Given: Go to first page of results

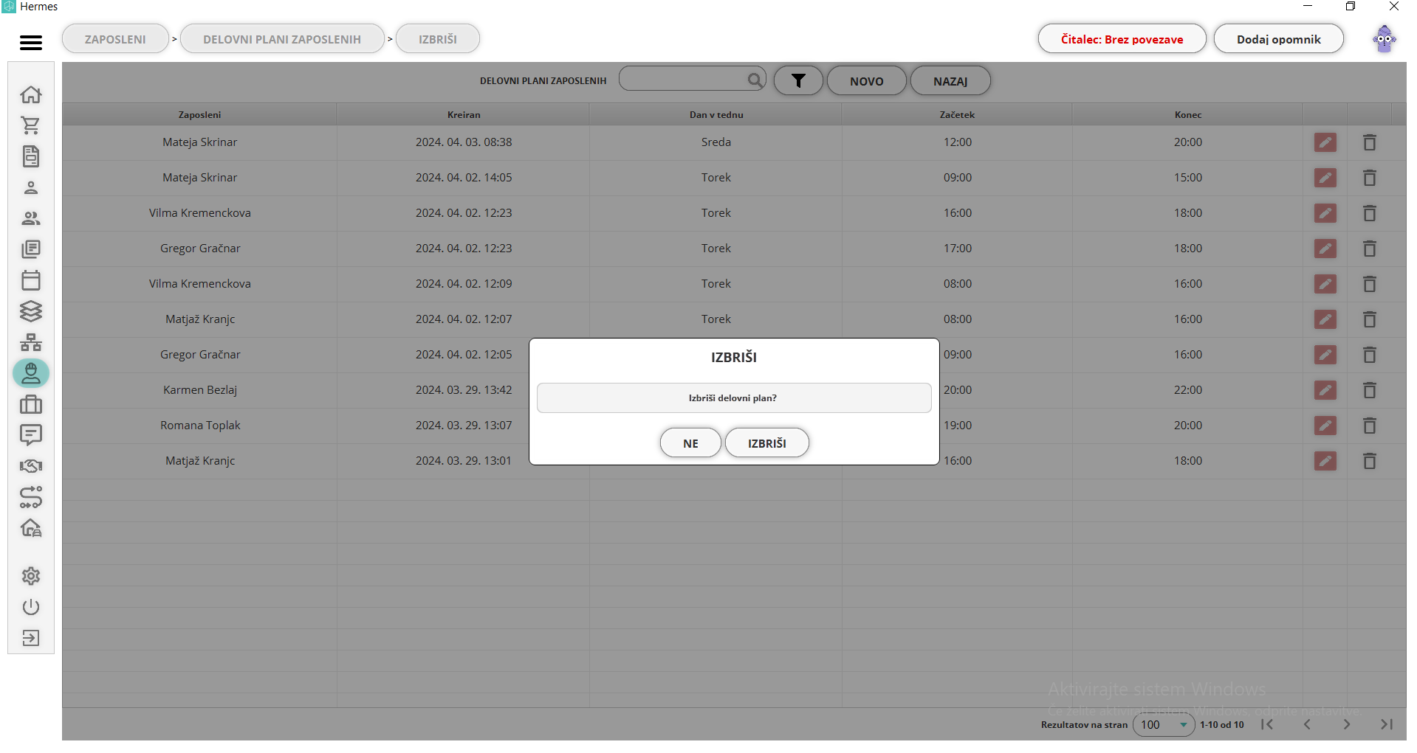Looking at the screenshot, I should tap(1267, 725).
